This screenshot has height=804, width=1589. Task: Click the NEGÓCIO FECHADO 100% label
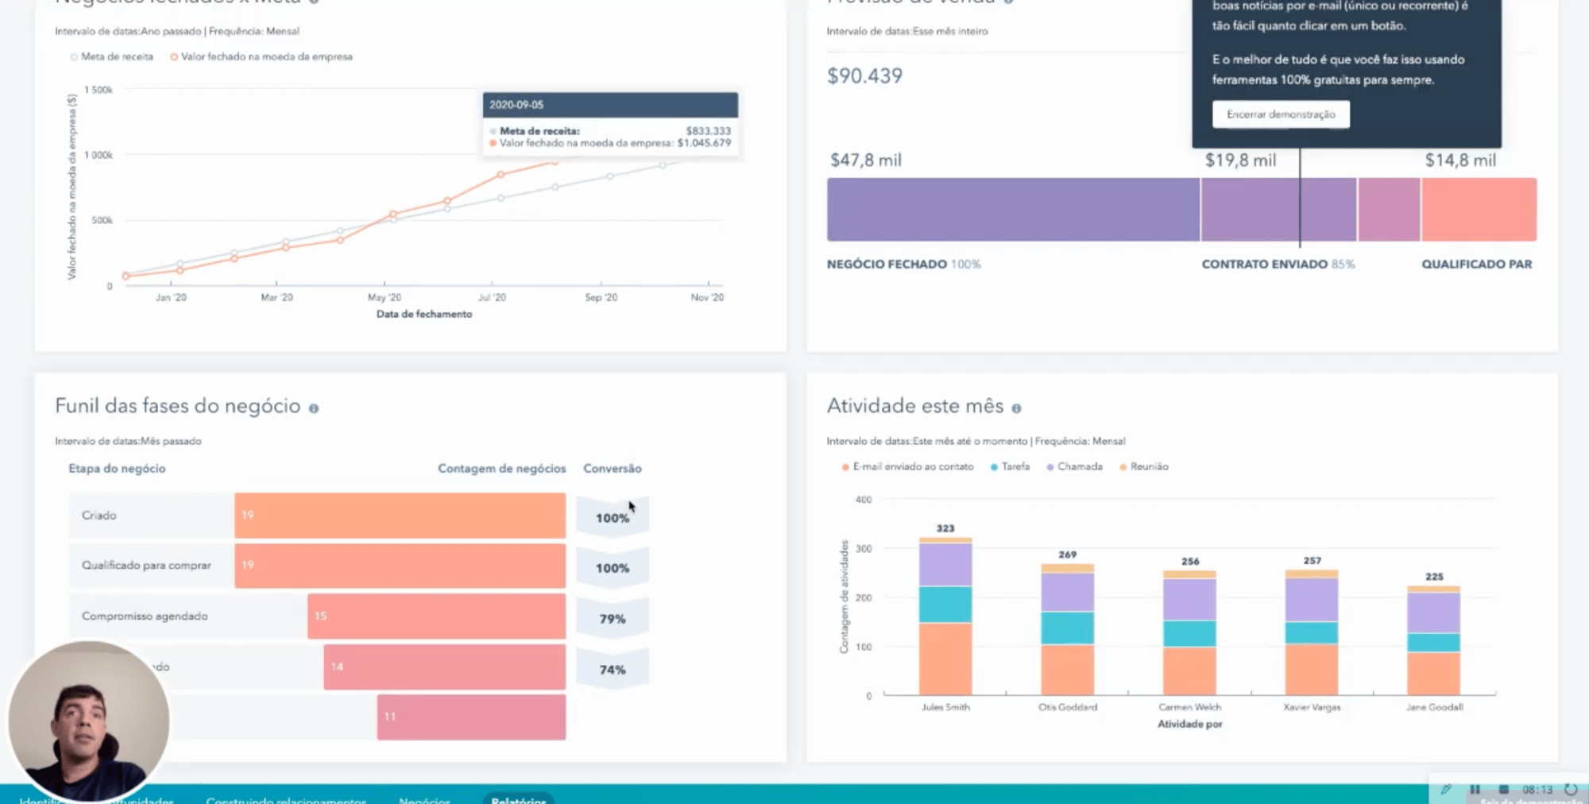click(x=904, y=264)
